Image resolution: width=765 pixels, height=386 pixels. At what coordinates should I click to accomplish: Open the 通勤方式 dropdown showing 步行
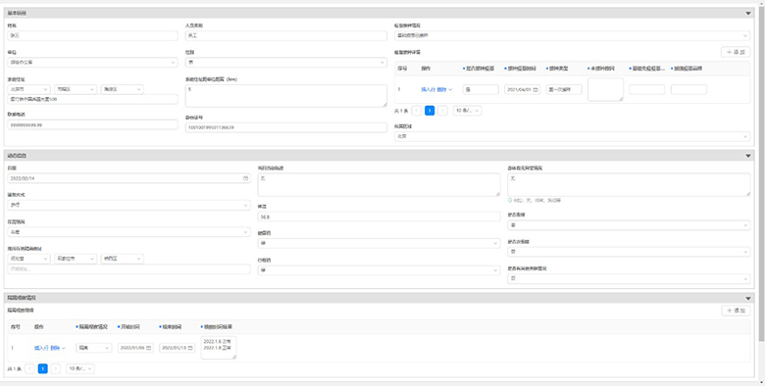click(128, 205)
